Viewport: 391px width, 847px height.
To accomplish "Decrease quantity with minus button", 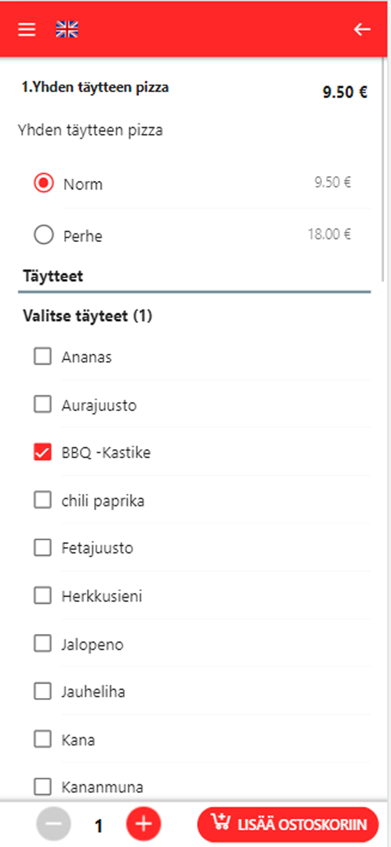I will [x=54, y=824].
